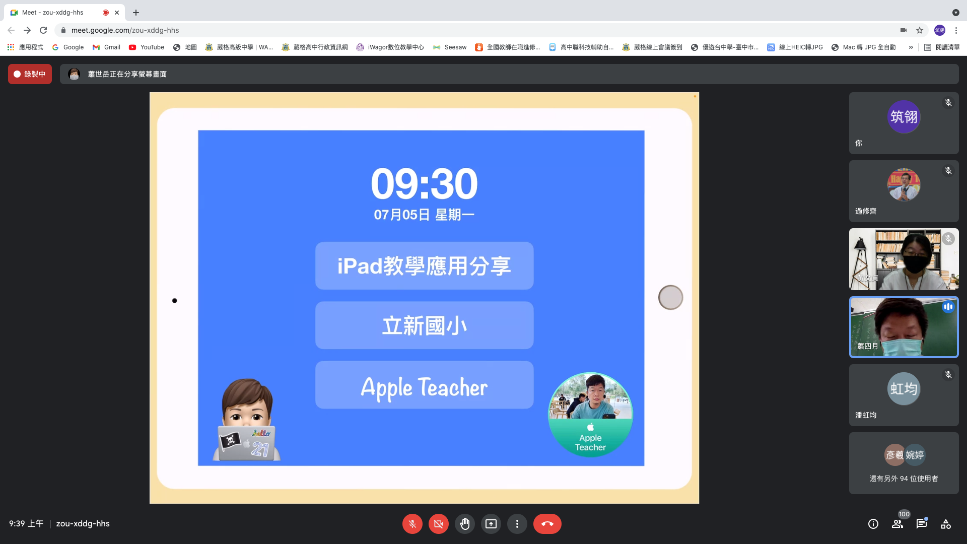
Task: Click 蕭四月 participant video tile
Action: pyautogui.click(x=904, y=327)
